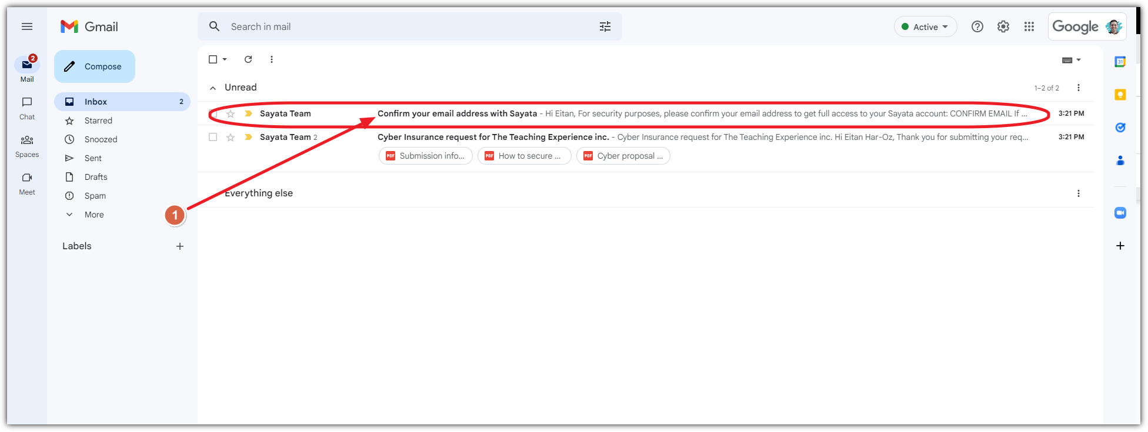Tick the select all checkbox
1148x432 pixels.
[x=213, y=59]
